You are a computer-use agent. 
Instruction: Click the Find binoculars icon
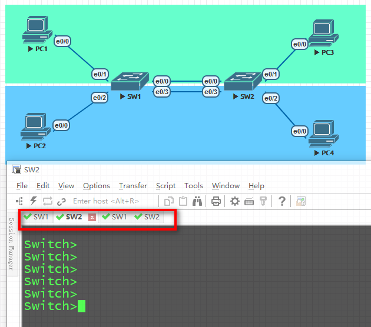(x=197, y=201)
